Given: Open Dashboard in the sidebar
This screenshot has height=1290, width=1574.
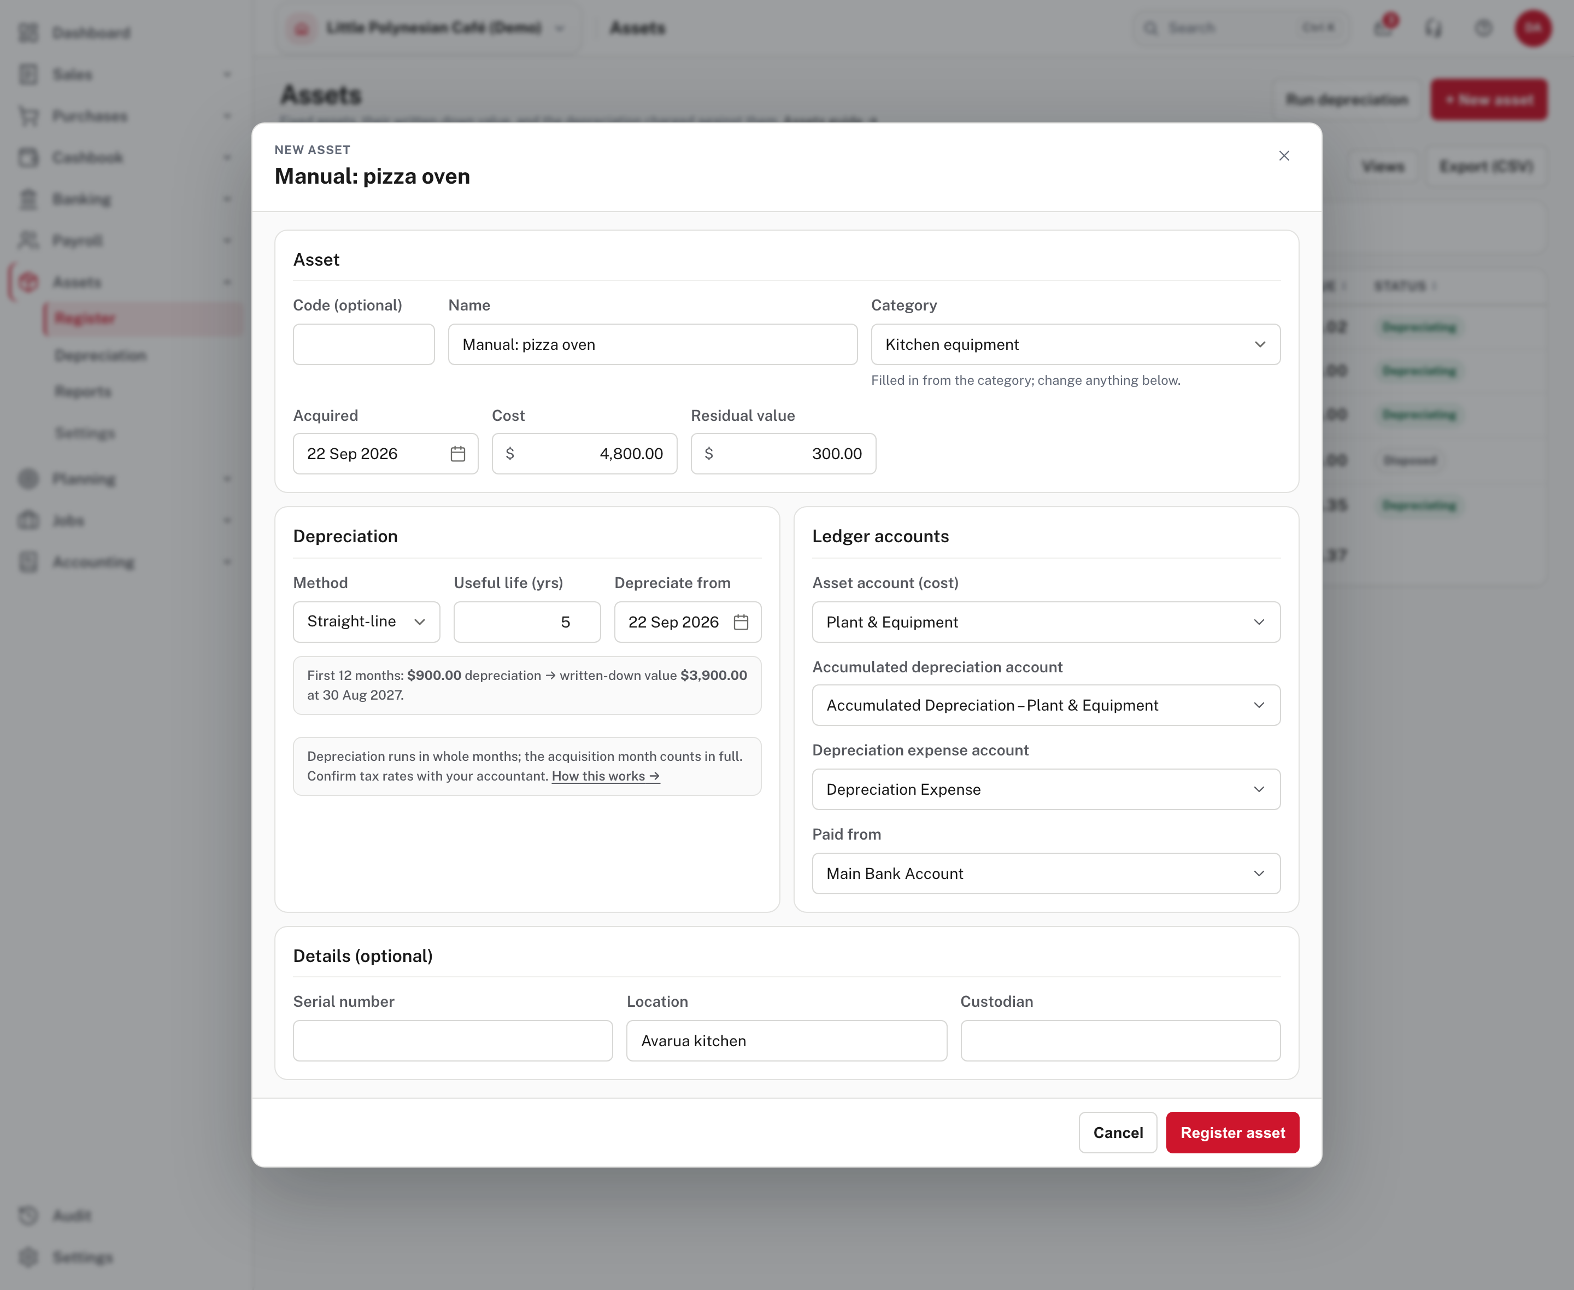Looking at the screenshot, I should pos(91,33).
